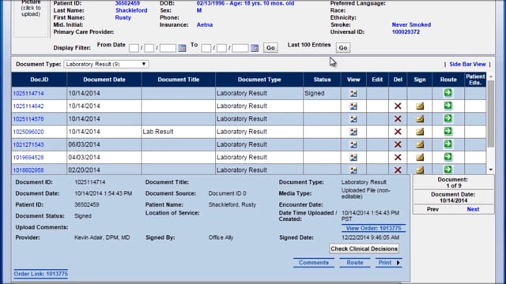
Task: Delete the 06/03/2014 document
Action: click(398, 144)
